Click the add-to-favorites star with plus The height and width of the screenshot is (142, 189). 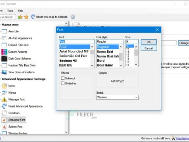20,17
